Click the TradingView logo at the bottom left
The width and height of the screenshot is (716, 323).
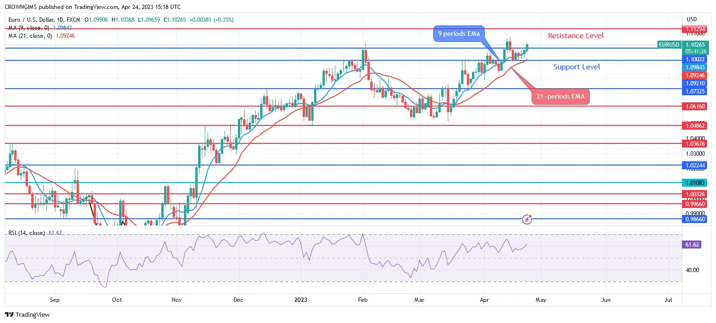tap(27, 315)
